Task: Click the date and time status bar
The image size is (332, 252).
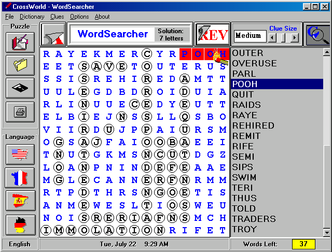Action: (x=134, y=244)
